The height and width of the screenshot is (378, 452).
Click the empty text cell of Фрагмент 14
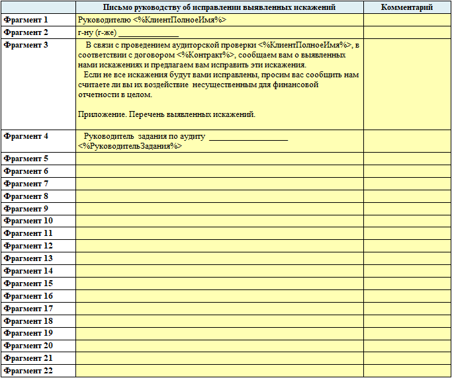tap(219, 271)
